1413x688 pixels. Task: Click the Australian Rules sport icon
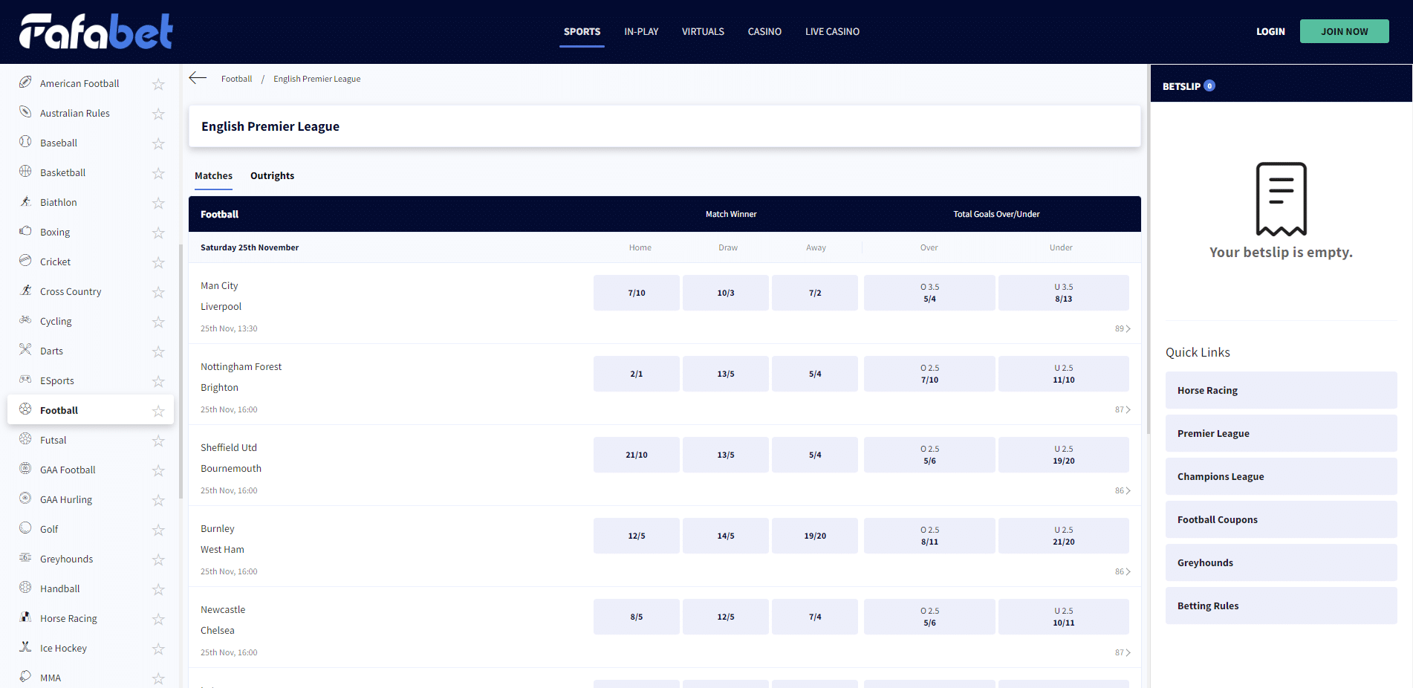25,112
